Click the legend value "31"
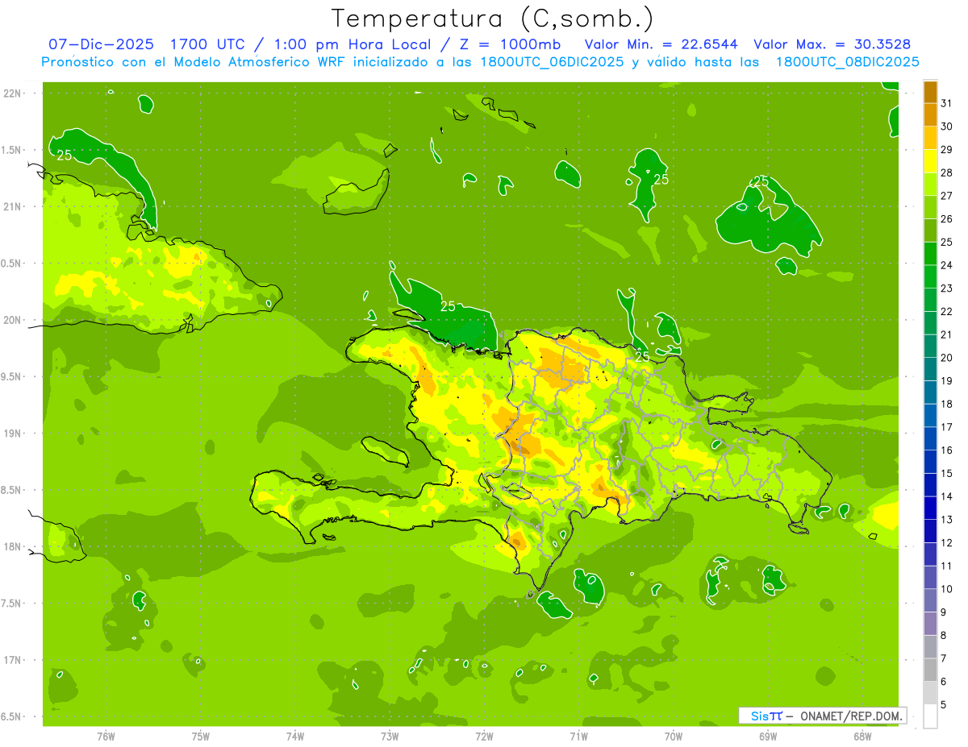This screenshot has height=747, width=968. (x=946, y=103)
